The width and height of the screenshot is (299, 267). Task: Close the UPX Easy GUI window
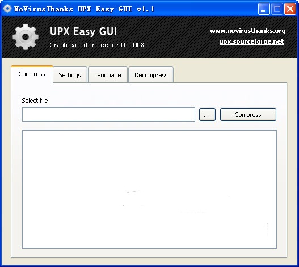pyautogui.click(x=290, y=9)
